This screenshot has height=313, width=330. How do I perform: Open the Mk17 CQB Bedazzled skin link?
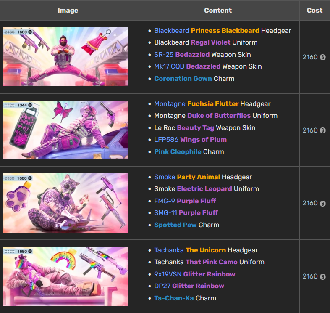click(x=203, y=66)
